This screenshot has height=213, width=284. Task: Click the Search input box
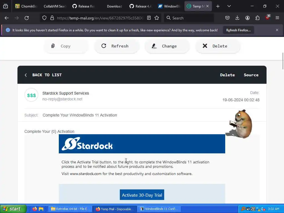coord(189,18)
